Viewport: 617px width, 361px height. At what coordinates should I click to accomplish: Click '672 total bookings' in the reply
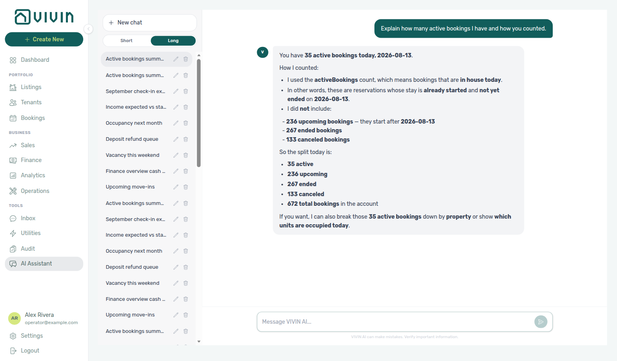[x=313, y=204]
